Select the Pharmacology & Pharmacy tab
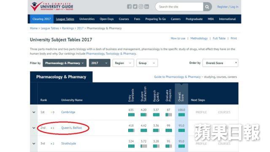270x152 pixels. pyautogui.click(x=61, y=77)
